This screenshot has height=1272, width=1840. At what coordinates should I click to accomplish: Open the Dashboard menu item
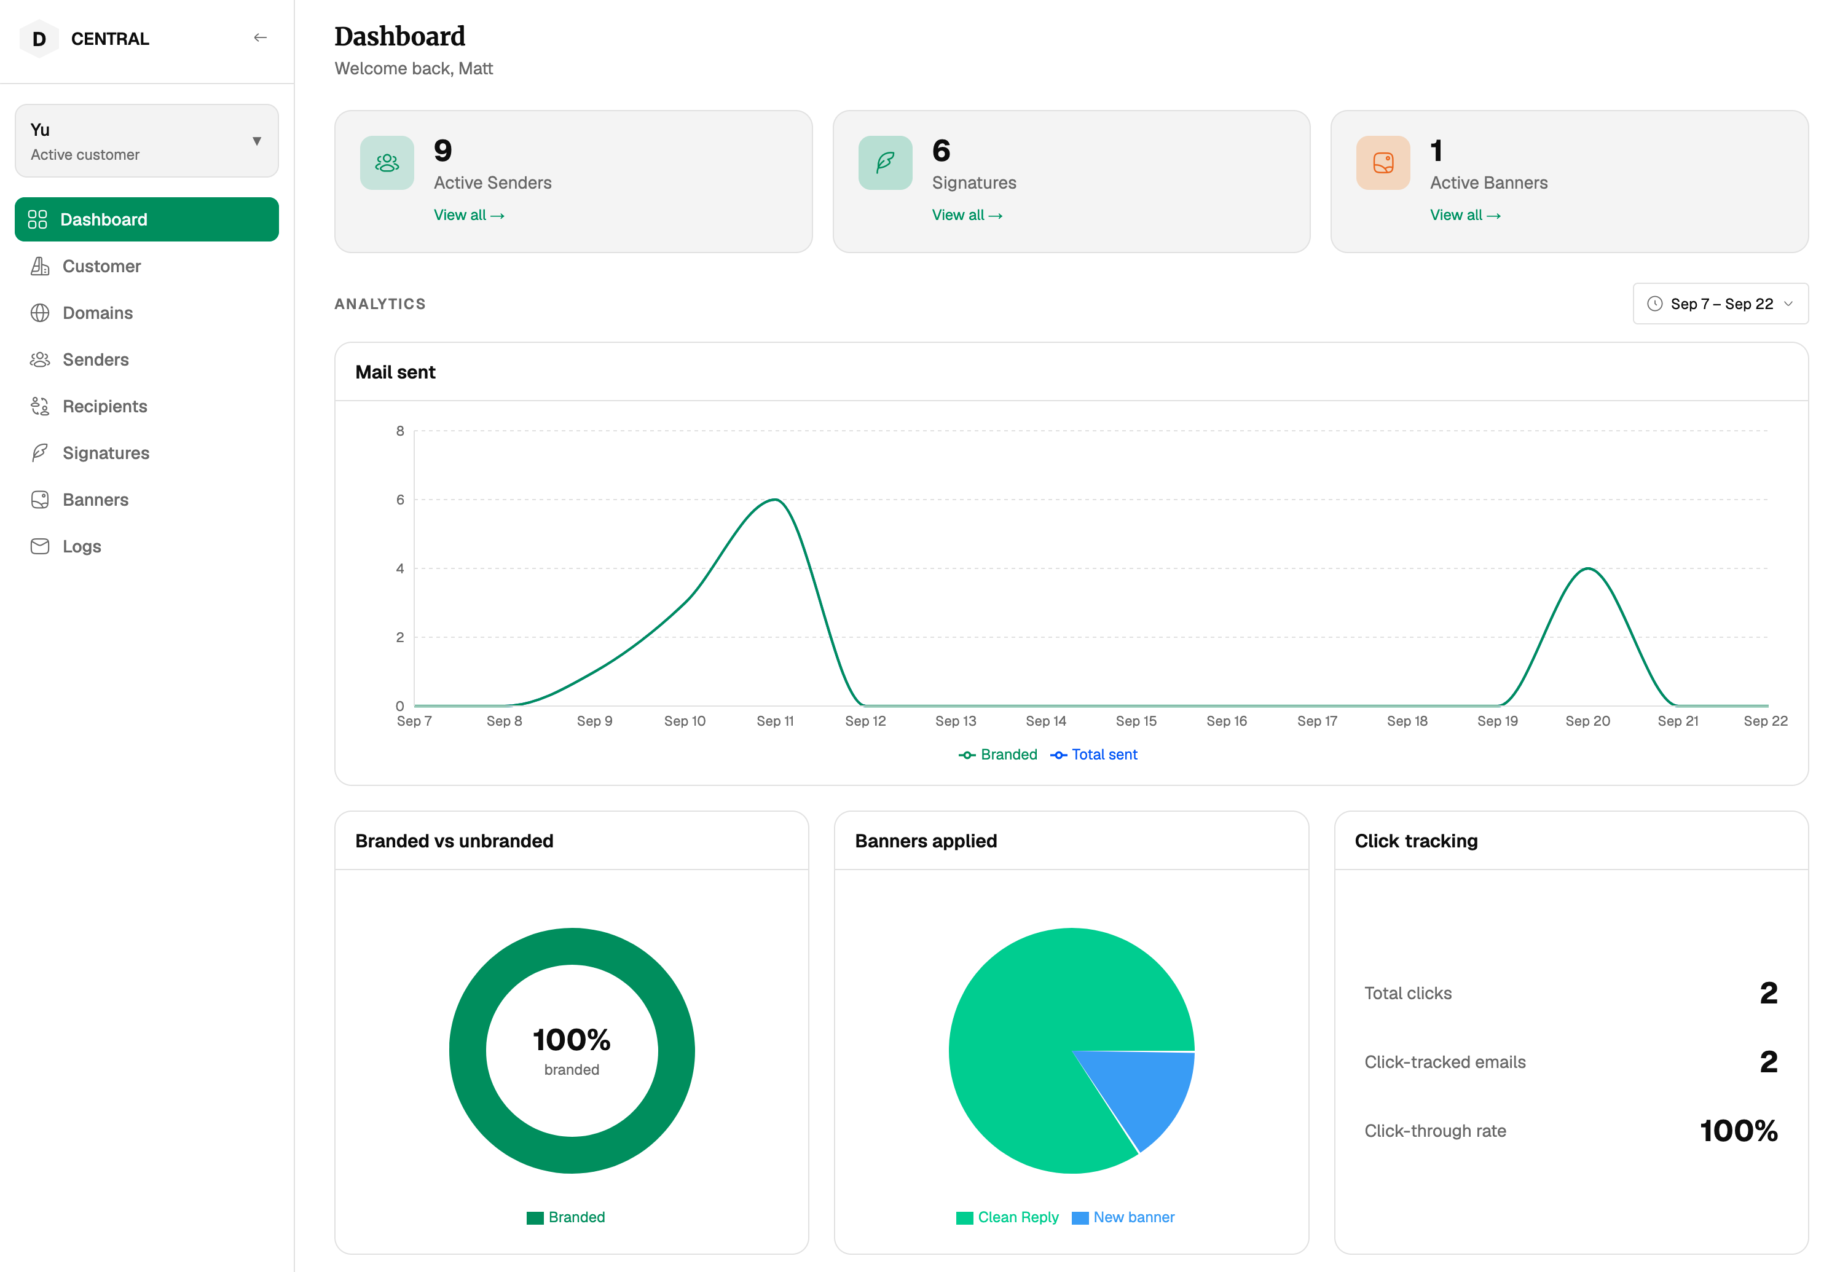147,219
